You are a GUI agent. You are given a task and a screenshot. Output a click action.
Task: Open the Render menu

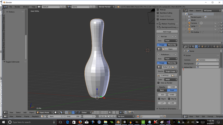[x=17, y=7]
